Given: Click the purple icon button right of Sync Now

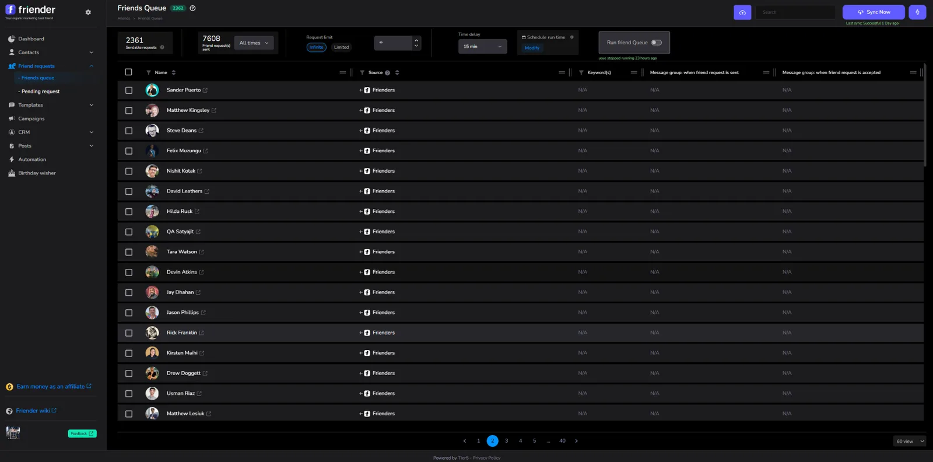Looking at the screenshot, I should pyautogui.click(x=917, y=12).
